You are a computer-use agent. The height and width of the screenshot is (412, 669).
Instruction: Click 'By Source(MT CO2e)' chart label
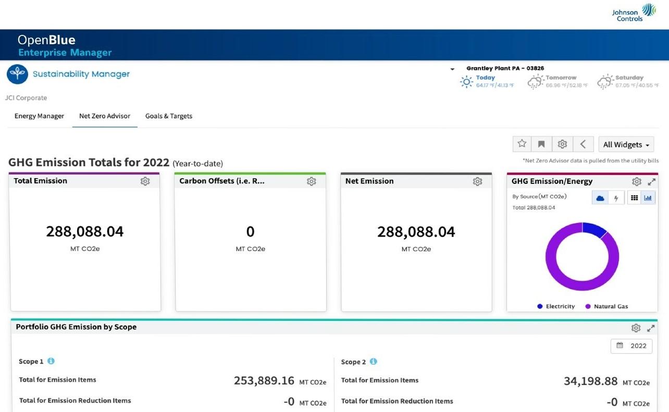pos(539,196)
